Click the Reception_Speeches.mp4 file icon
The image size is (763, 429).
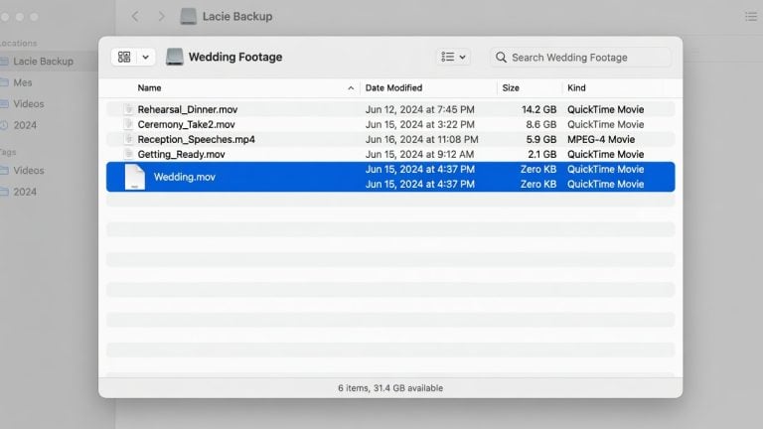pos(128,140)
